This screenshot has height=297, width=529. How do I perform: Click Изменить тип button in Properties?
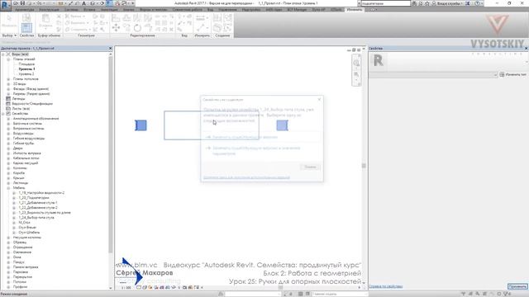tap(513, 74)
